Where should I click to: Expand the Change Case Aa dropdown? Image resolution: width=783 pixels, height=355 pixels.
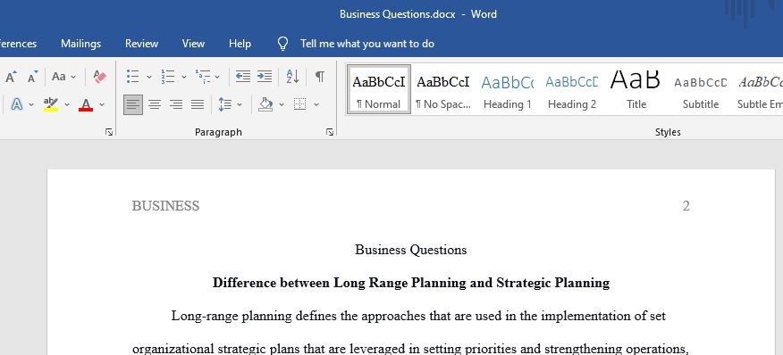[64, 77]
